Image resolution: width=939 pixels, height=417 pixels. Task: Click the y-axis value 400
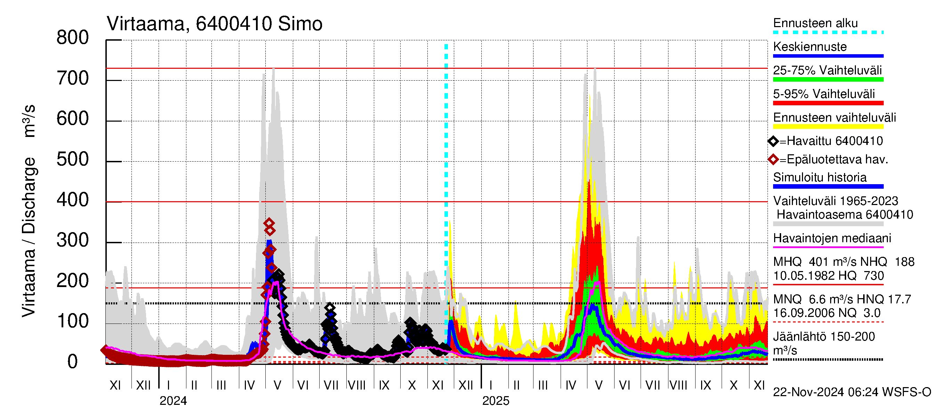tap(73, 200)
